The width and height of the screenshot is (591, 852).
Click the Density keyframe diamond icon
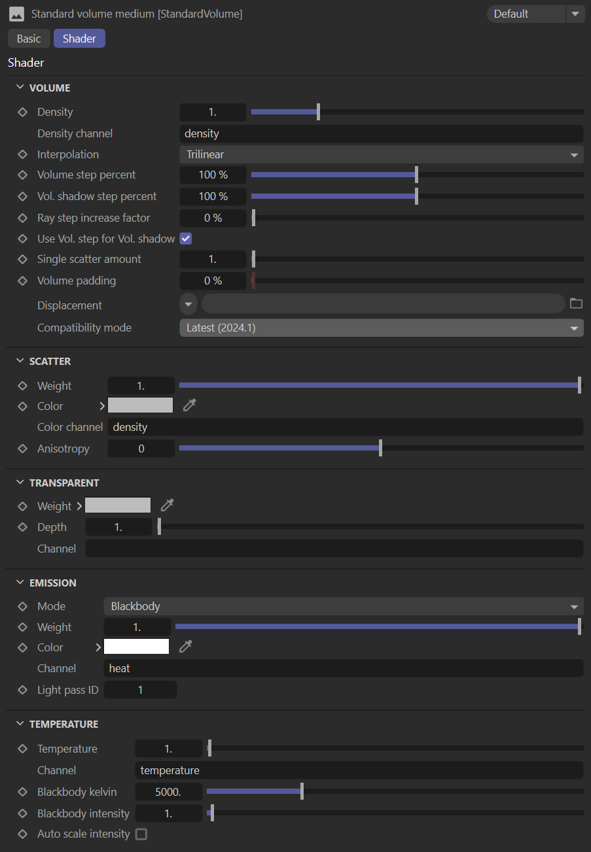point(23,112)
